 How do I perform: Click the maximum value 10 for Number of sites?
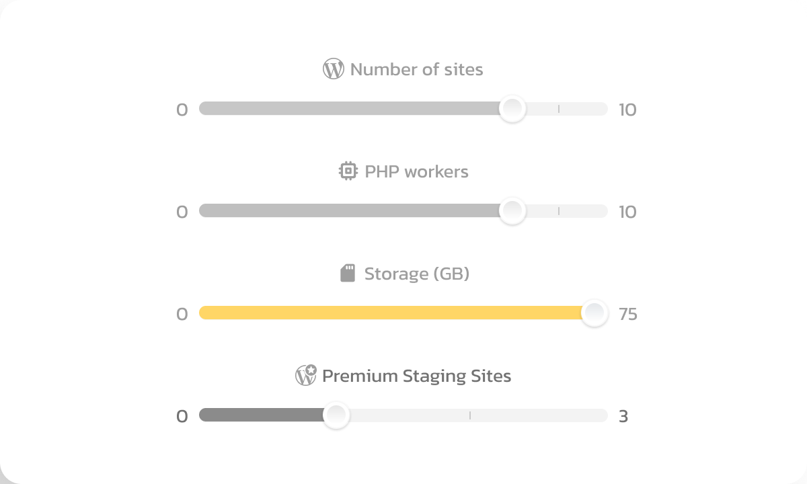[x=627, y=110]
